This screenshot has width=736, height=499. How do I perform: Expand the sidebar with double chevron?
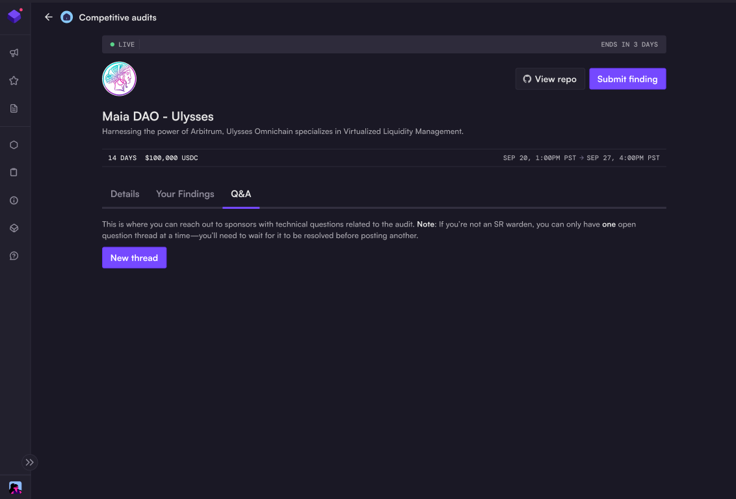click(30, 462)
